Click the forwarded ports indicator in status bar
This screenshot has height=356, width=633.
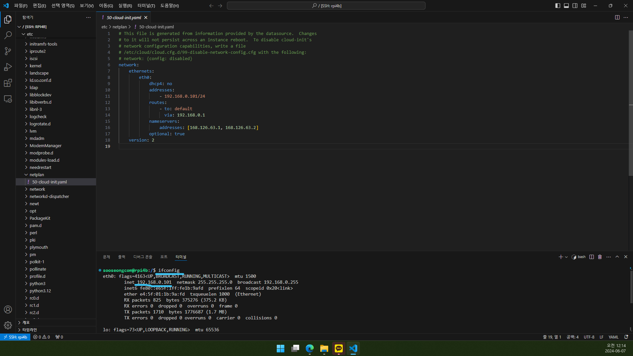59,337
